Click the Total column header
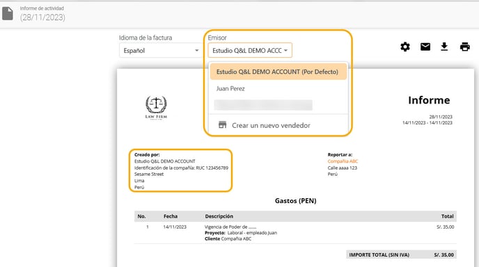 (x=447, y=216)
